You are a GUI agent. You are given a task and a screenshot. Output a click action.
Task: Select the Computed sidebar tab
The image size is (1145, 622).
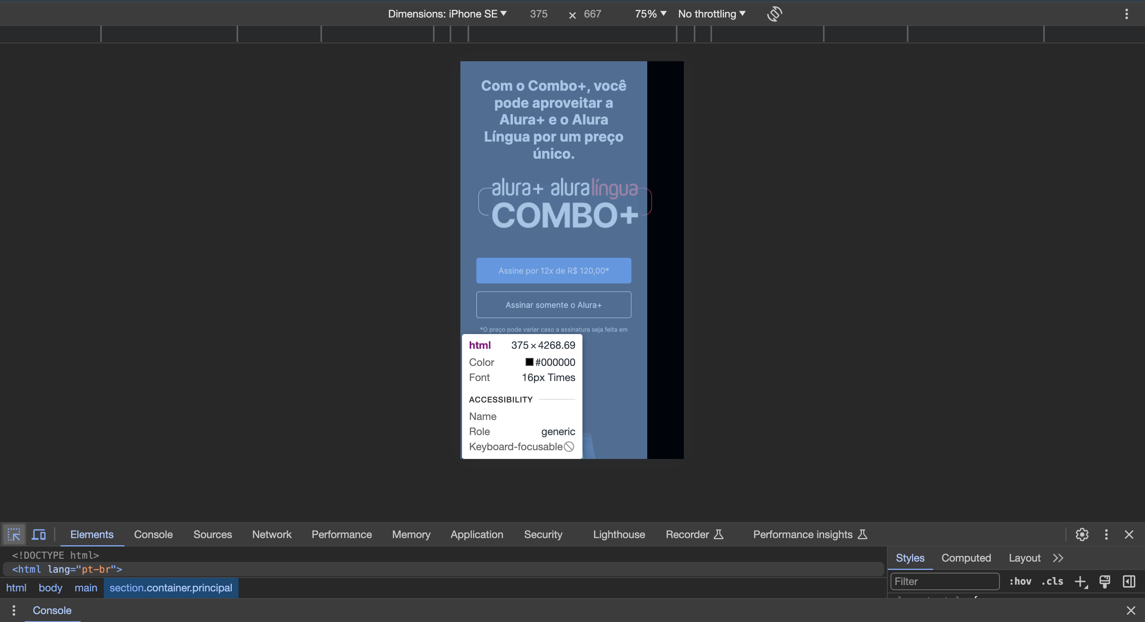point(966,558)
